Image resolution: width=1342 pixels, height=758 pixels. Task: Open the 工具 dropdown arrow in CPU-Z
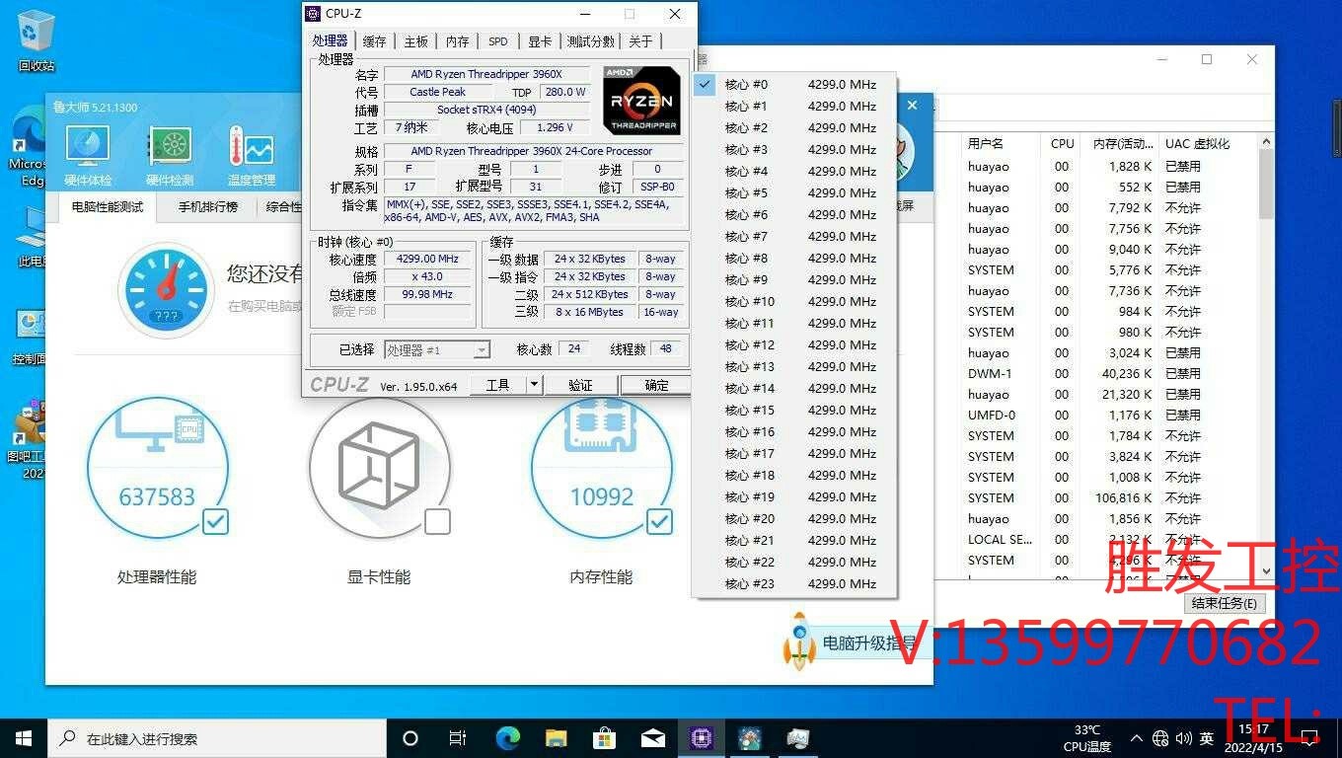point(534,385)
